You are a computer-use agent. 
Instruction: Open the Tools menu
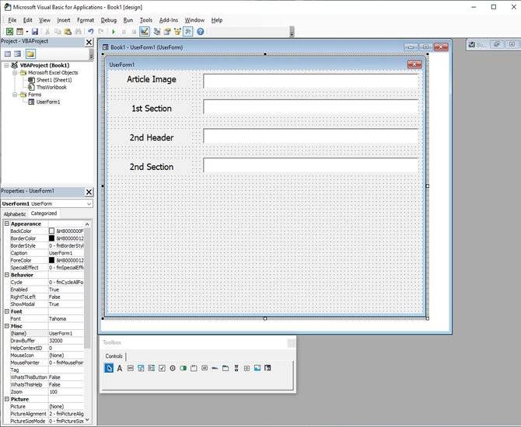[146, 20]
